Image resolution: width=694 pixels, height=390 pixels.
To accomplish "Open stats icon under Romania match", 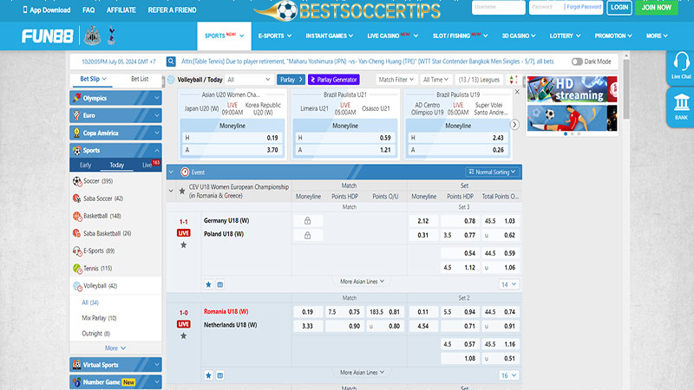I will pyautogui.click(x=220, y=375).
